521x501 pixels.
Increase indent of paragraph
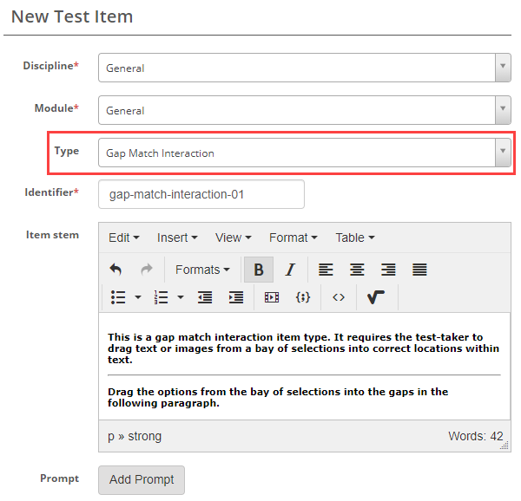[235, 297]
